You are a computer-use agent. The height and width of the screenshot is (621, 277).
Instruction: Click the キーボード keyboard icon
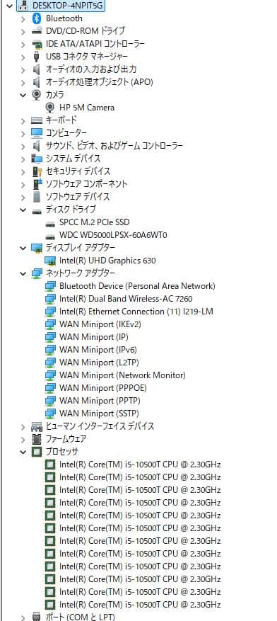click(x=37, y=120)
